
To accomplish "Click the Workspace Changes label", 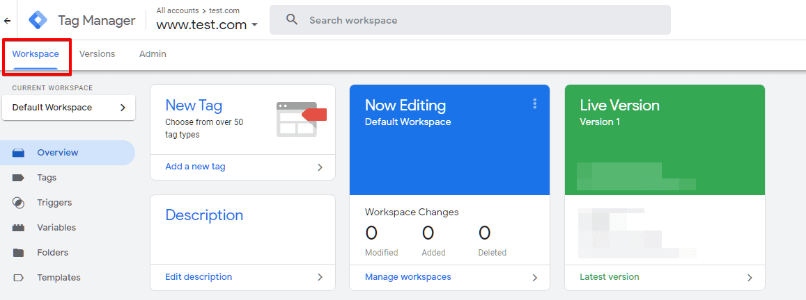I will [412, 212].
